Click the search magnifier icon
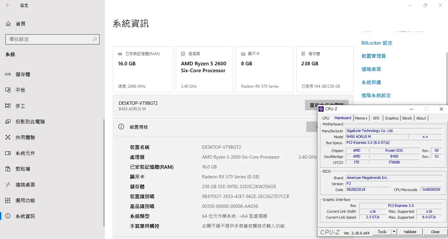The width and height of the screenshot is (448, 239). tap(95, 39)
